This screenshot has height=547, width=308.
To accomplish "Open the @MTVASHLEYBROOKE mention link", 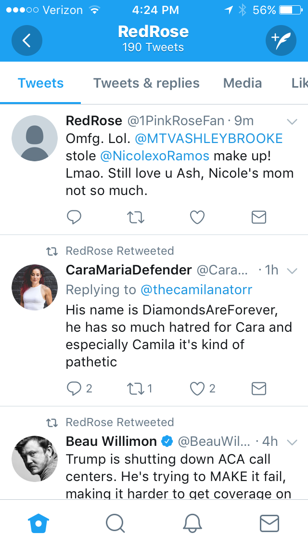I will tap(208, 139).
